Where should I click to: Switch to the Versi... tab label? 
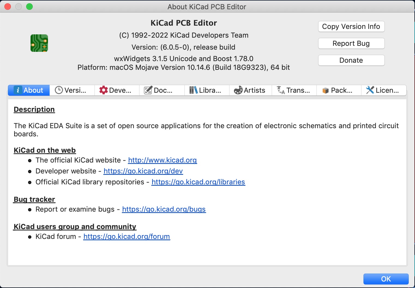pos(75,90)
